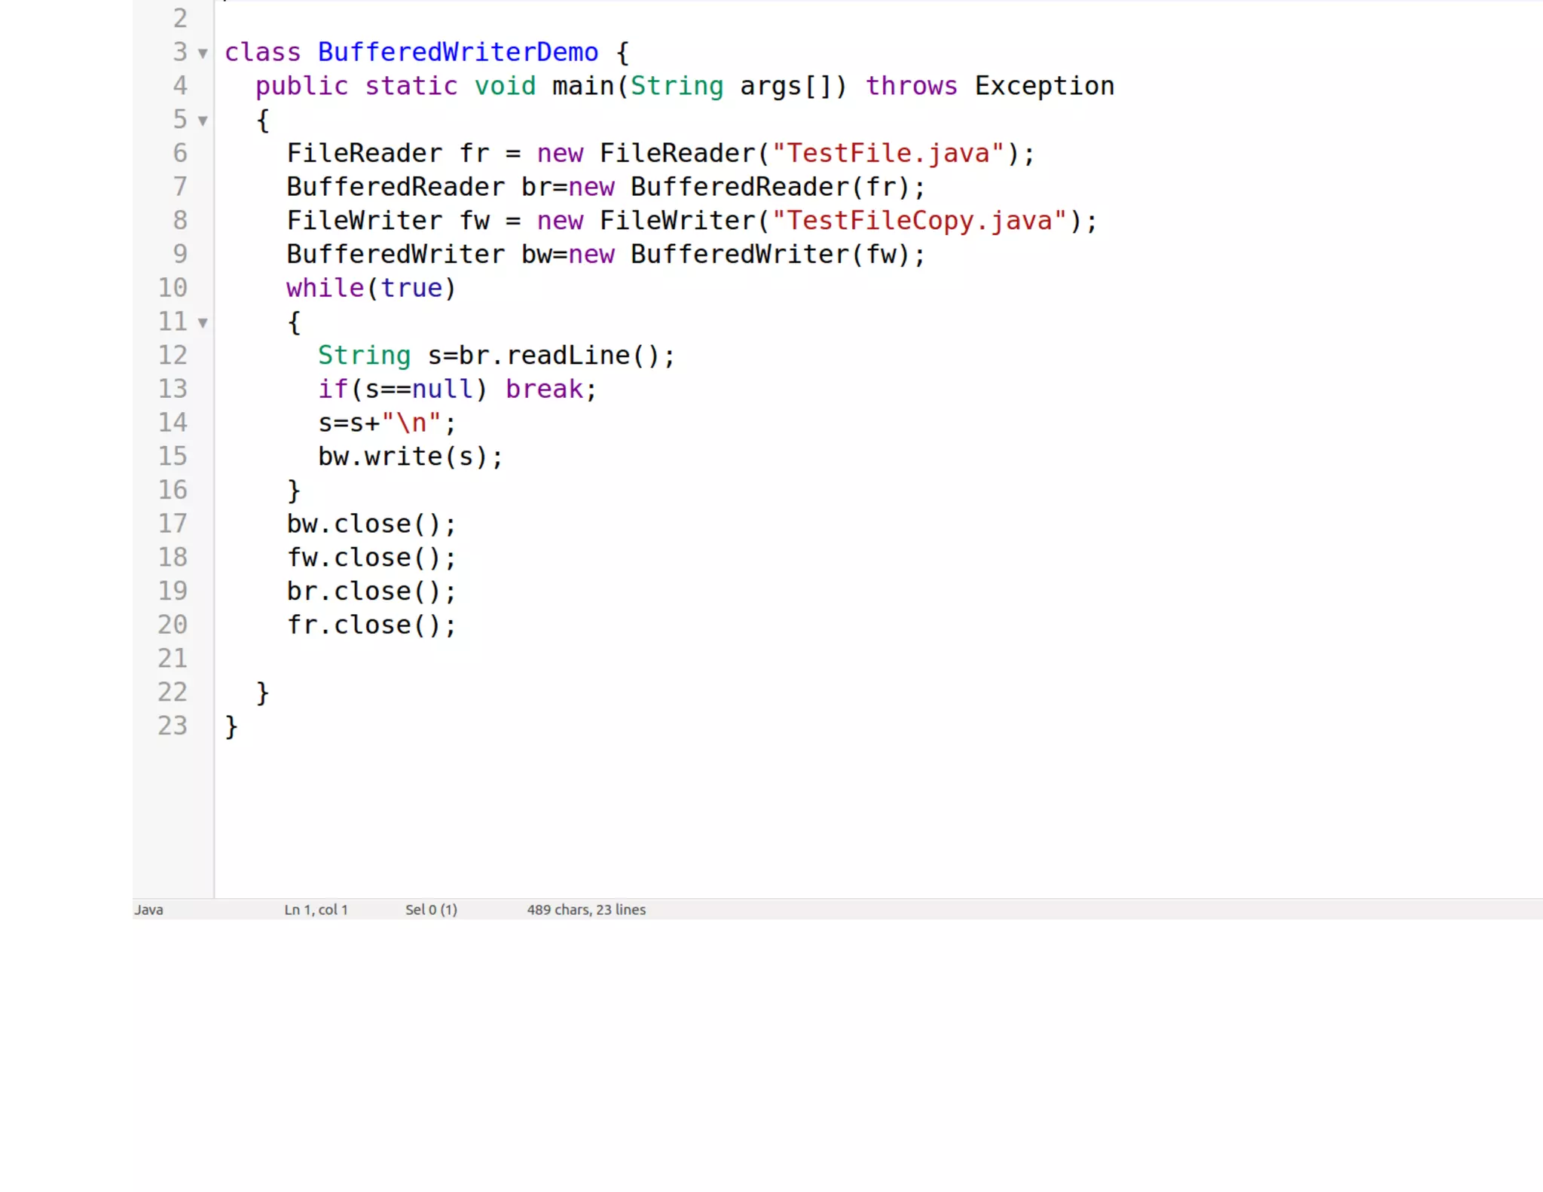The image size is (1543, 1192).
Task: Click the Java language selector in status bar
Action: (149, 909)
